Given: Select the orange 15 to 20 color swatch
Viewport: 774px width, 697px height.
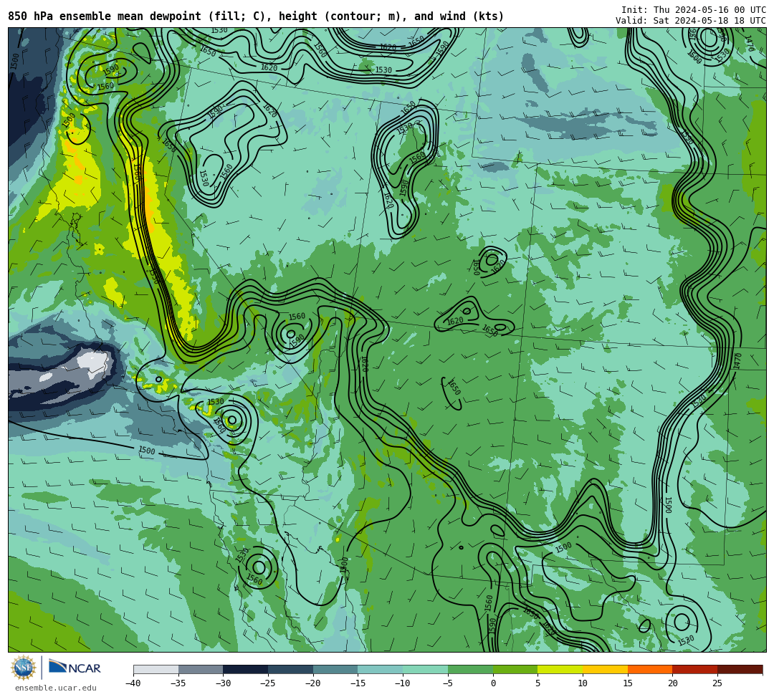Looking at the screenshot, I should point(650,669).
